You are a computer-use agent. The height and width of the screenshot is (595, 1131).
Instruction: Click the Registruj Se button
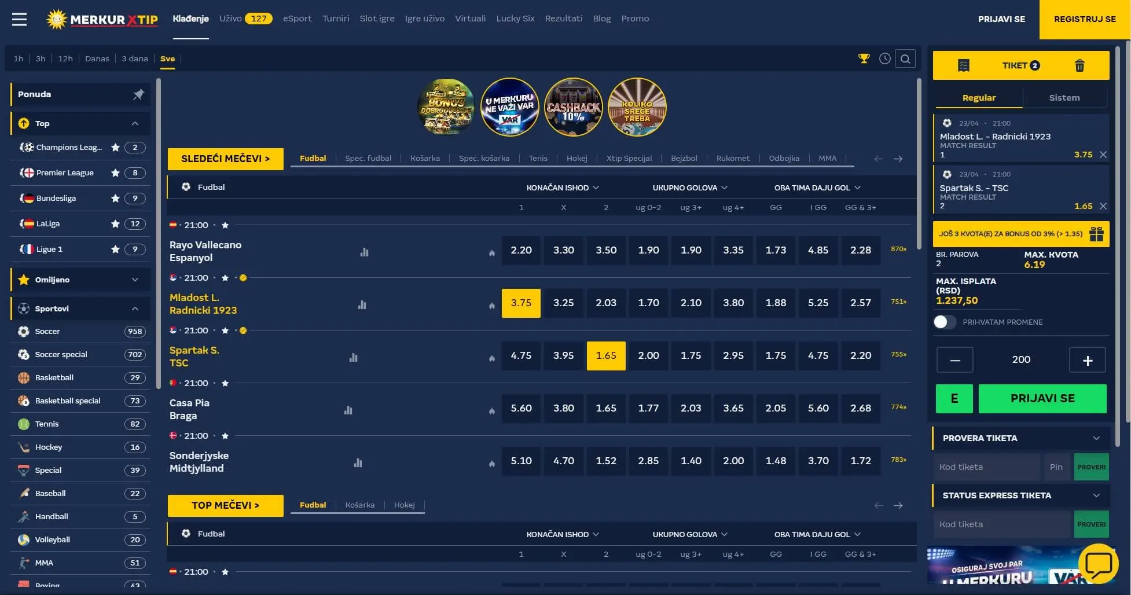click(1085, 19)
